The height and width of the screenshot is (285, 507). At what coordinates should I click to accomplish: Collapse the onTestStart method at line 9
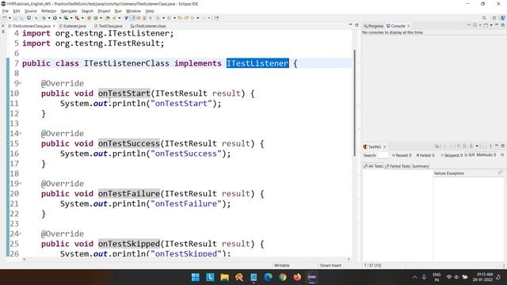[20, 83]
